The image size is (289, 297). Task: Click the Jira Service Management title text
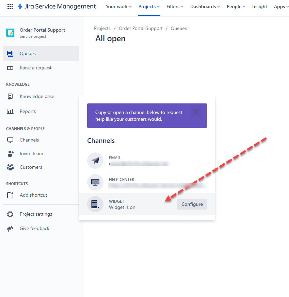(60, 6)
